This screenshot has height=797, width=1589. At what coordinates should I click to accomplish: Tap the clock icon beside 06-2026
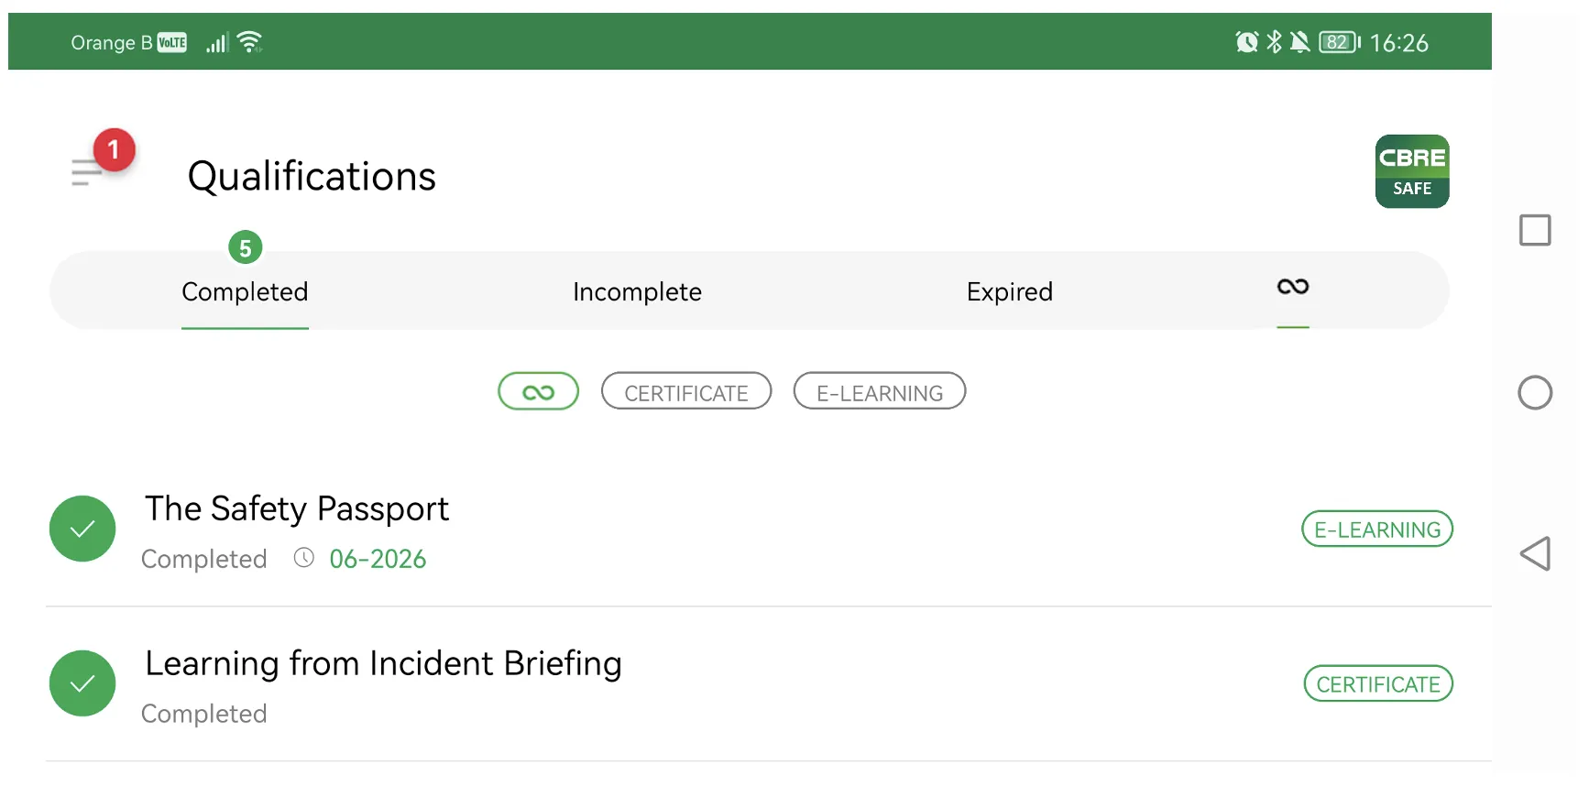[x=303, y=558]
